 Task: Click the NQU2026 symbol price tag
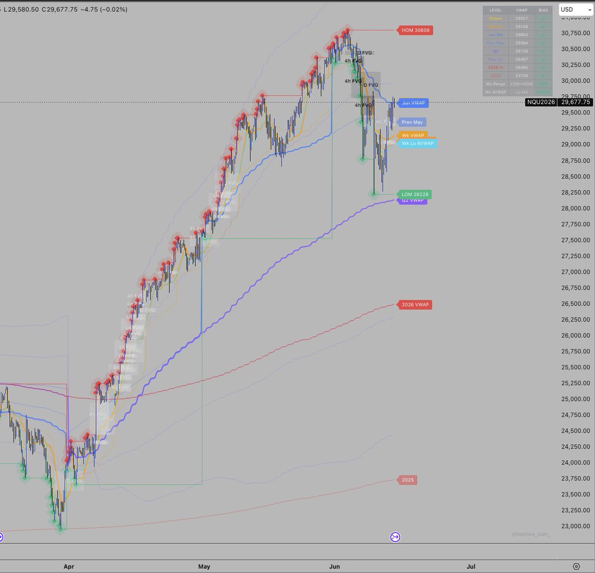(542, 102)
